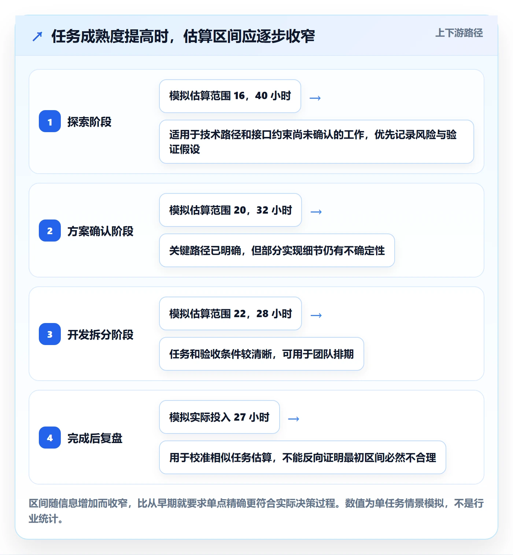
Task: Click the 模拟估算范围 22，28 小时 box
Action: [x=230, y=313]
